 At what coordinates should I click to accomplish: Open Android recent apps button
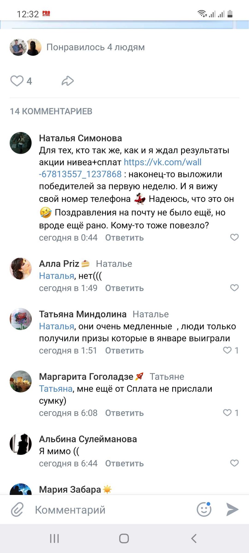(54, 538)
